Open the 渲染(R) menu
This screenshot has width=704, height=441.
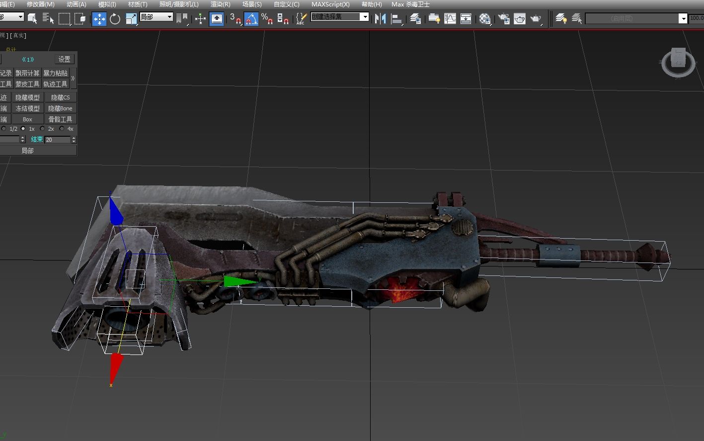coord(220,4)
